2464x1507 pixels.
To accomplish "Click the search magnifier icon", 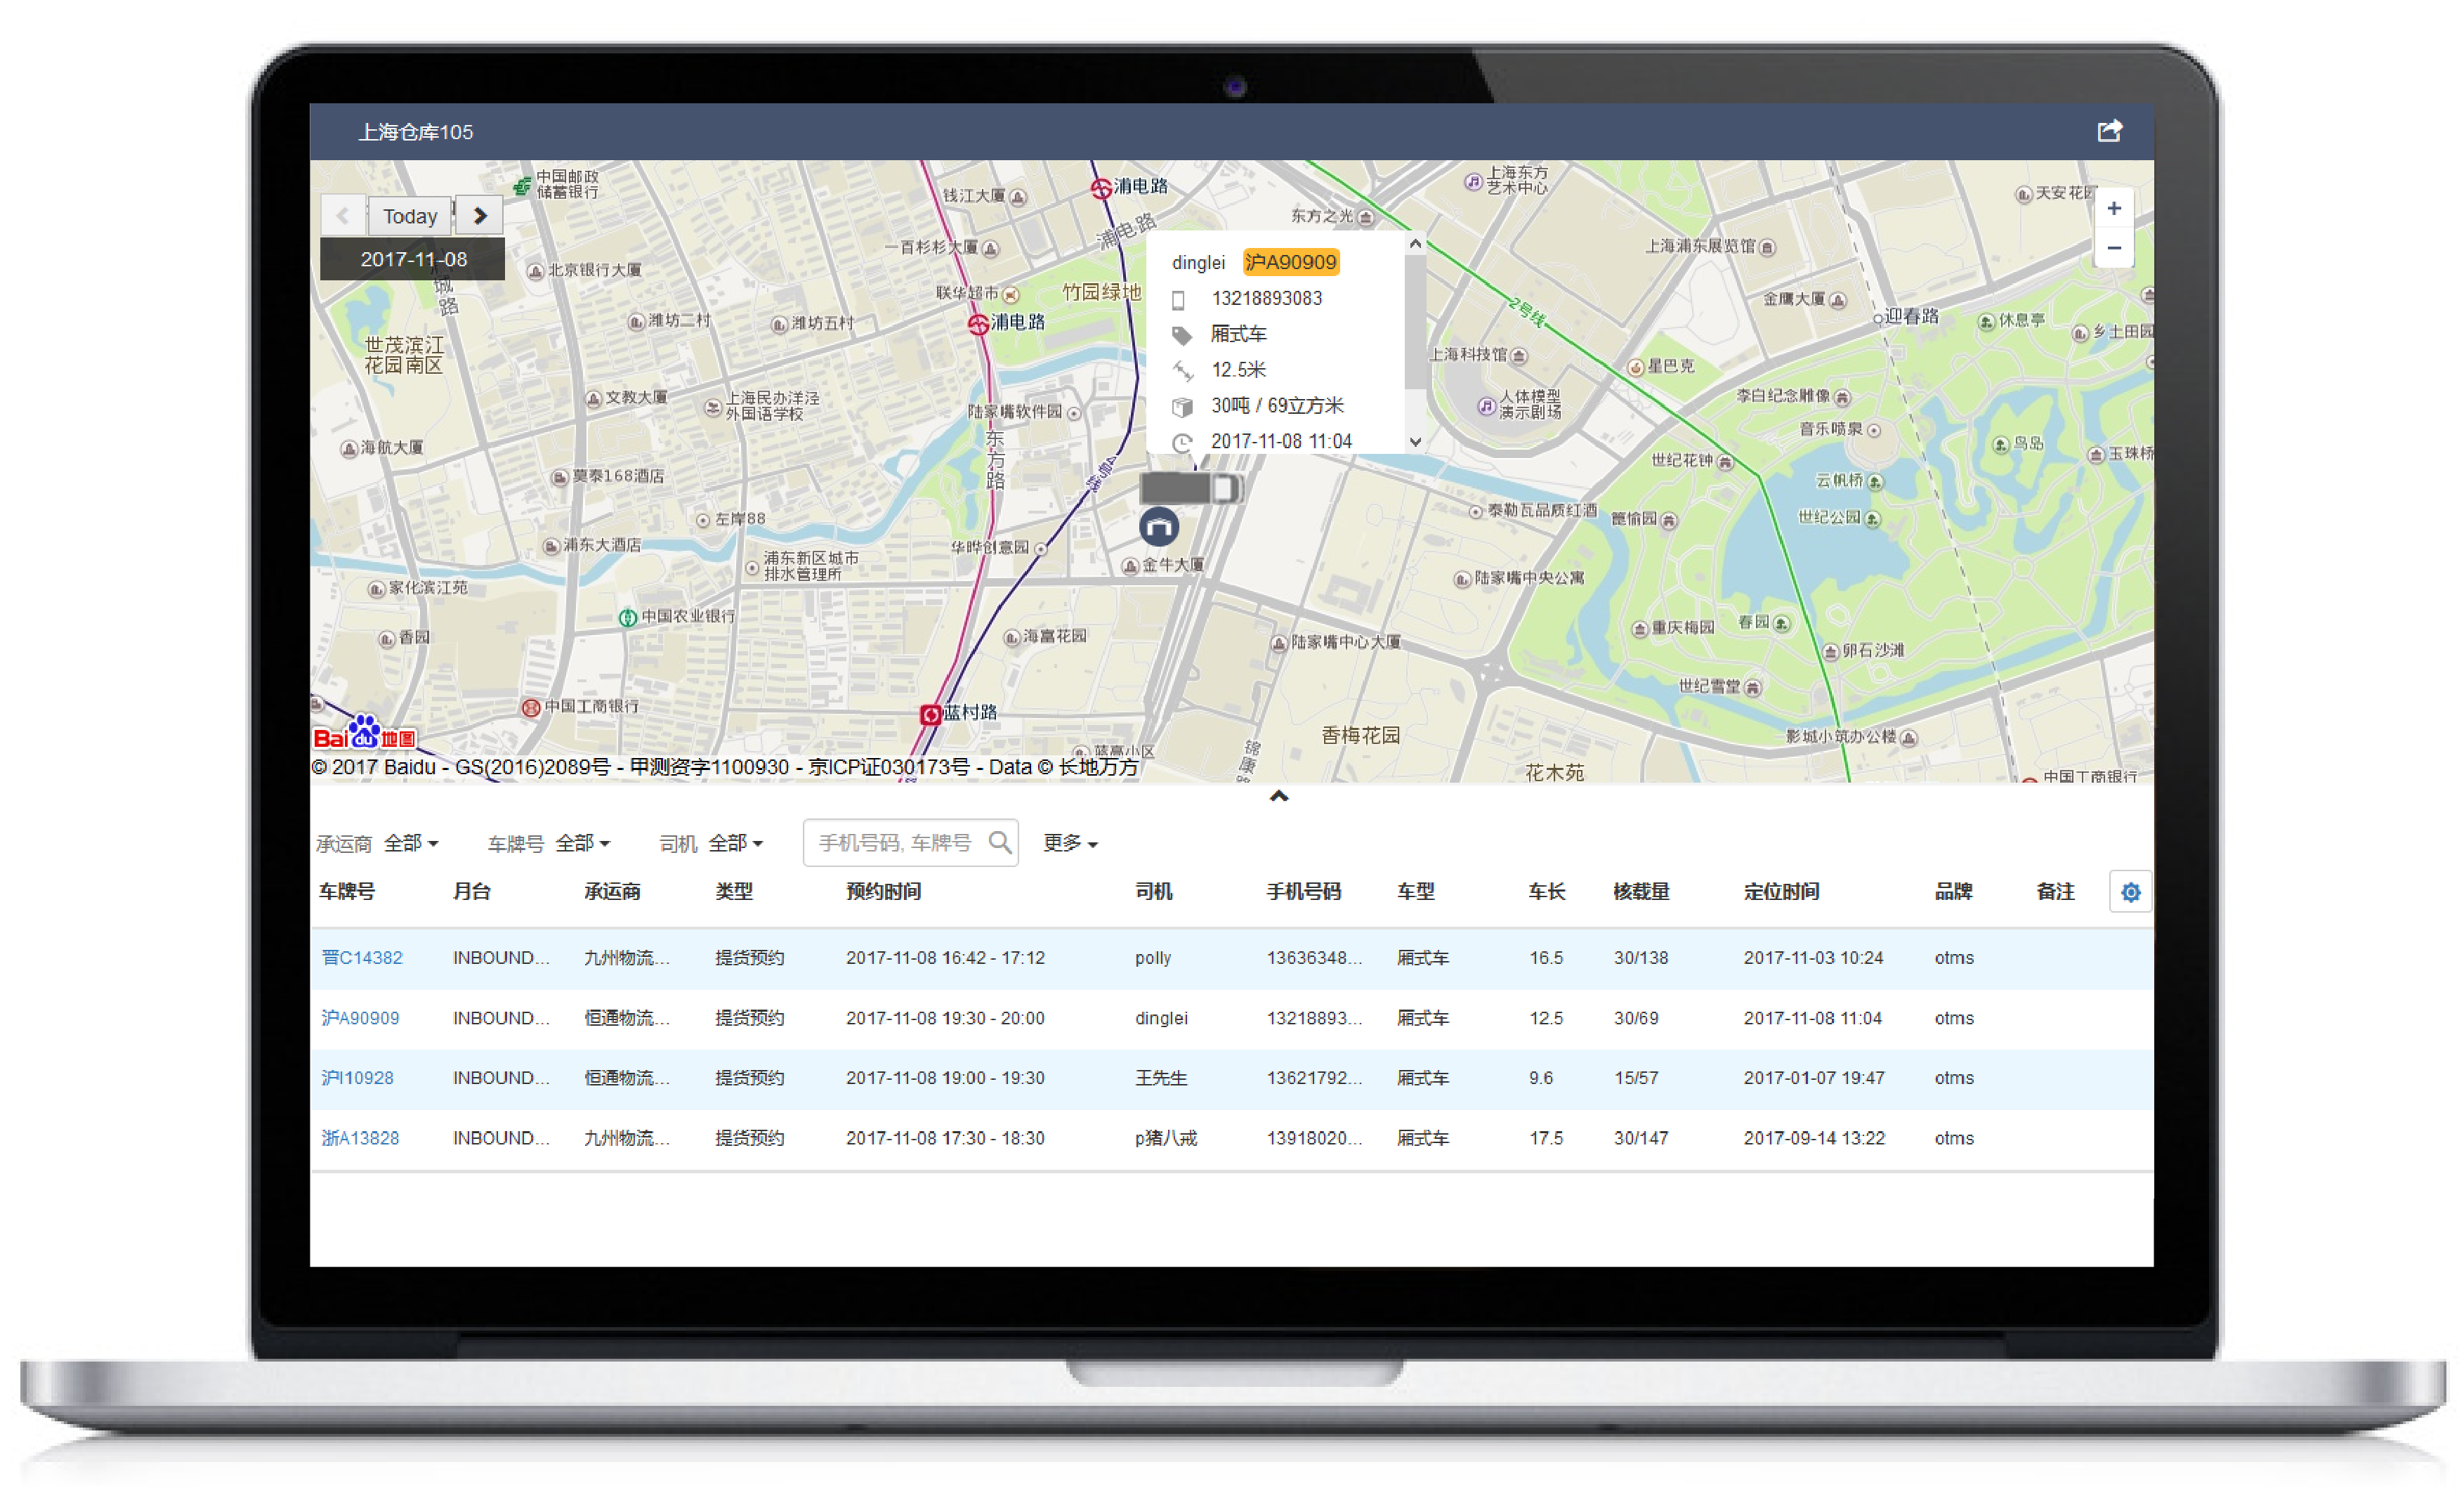I will coord(999,842).
